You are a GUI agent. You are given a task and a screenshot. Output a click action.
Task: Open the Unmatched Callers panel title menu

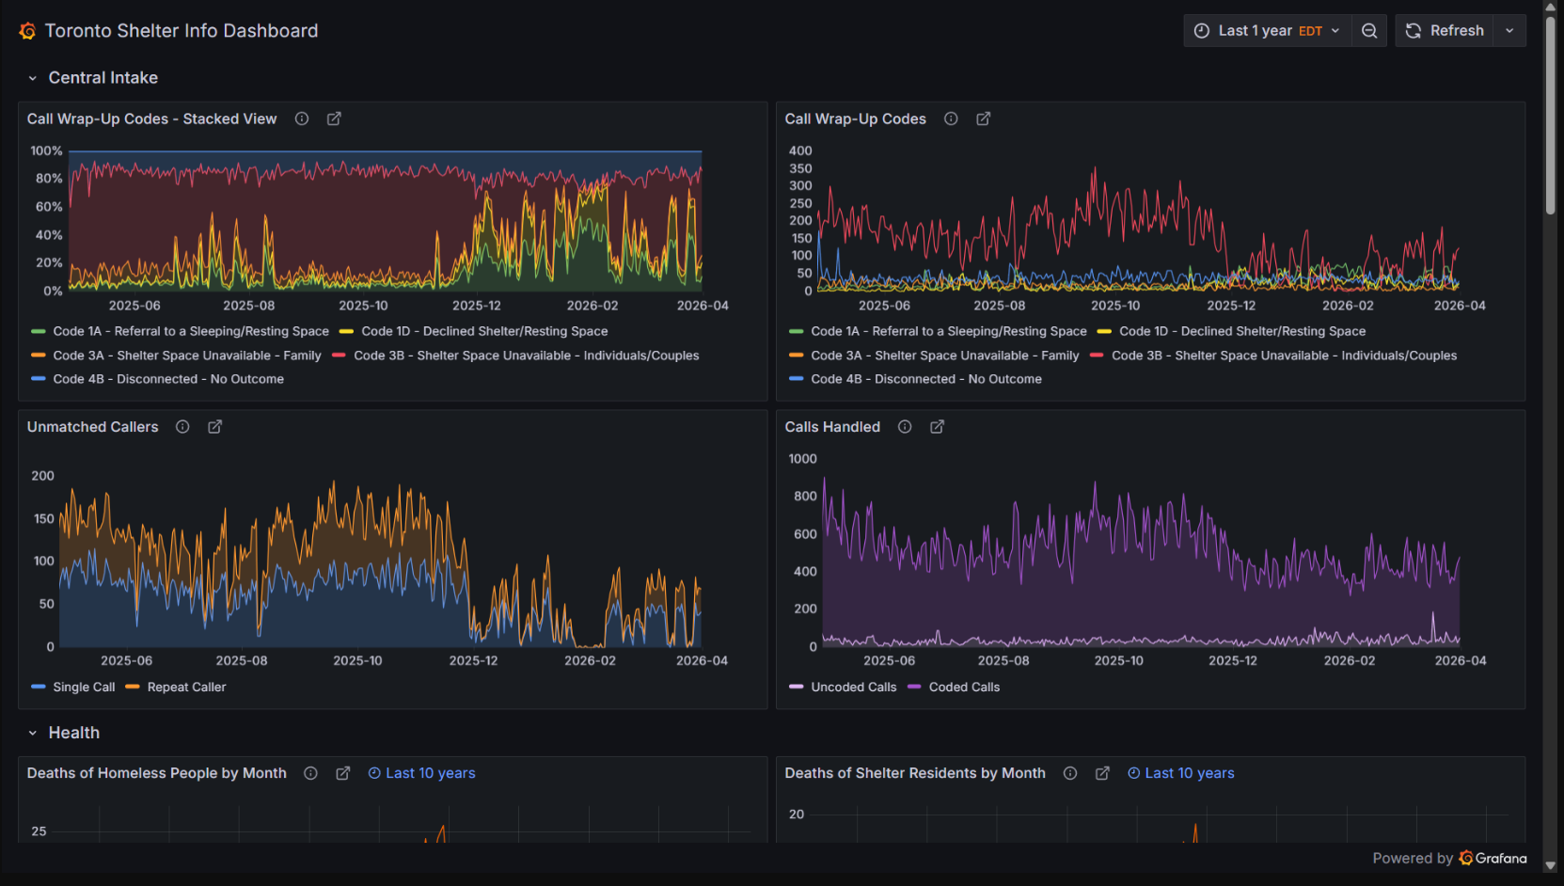click(92, 426)
